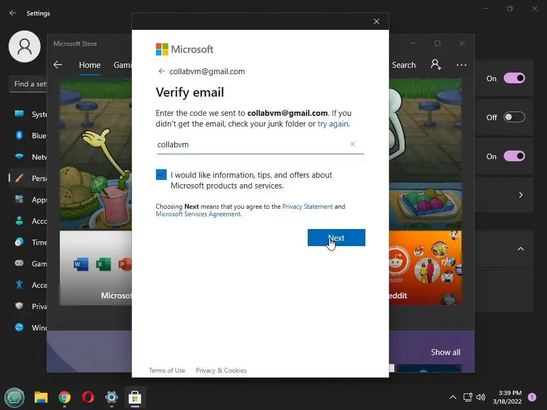Uncheck the Microsoft offers information checkbox
547x410 pixels.
(x=161, y=175)
